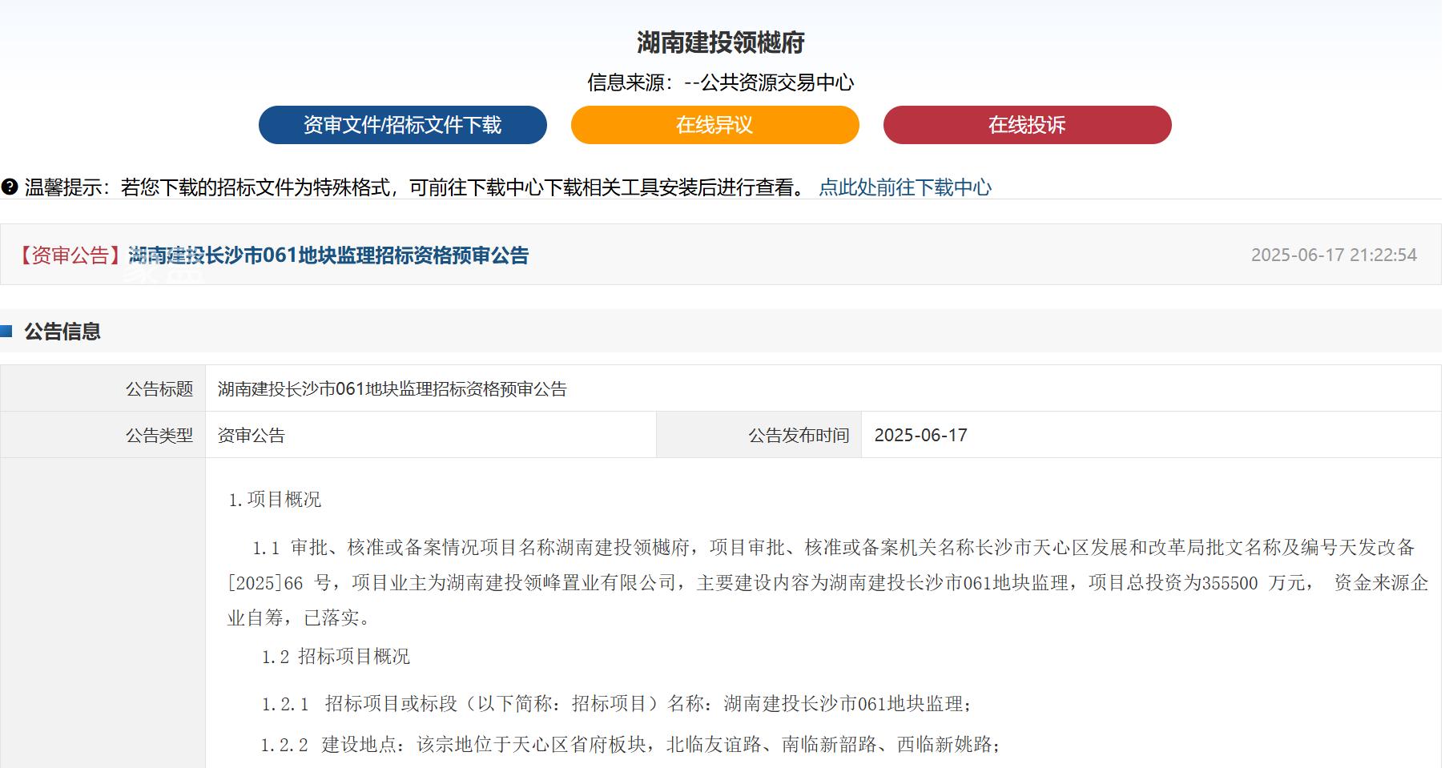Select the 公告发布时间 label cell
The width and height of the screenshot is (1445, 768).
(759, 435)
